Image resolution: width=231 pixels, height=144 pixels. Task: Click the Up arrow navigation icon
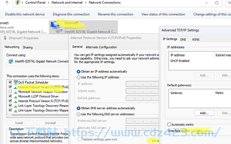point(7,3)
